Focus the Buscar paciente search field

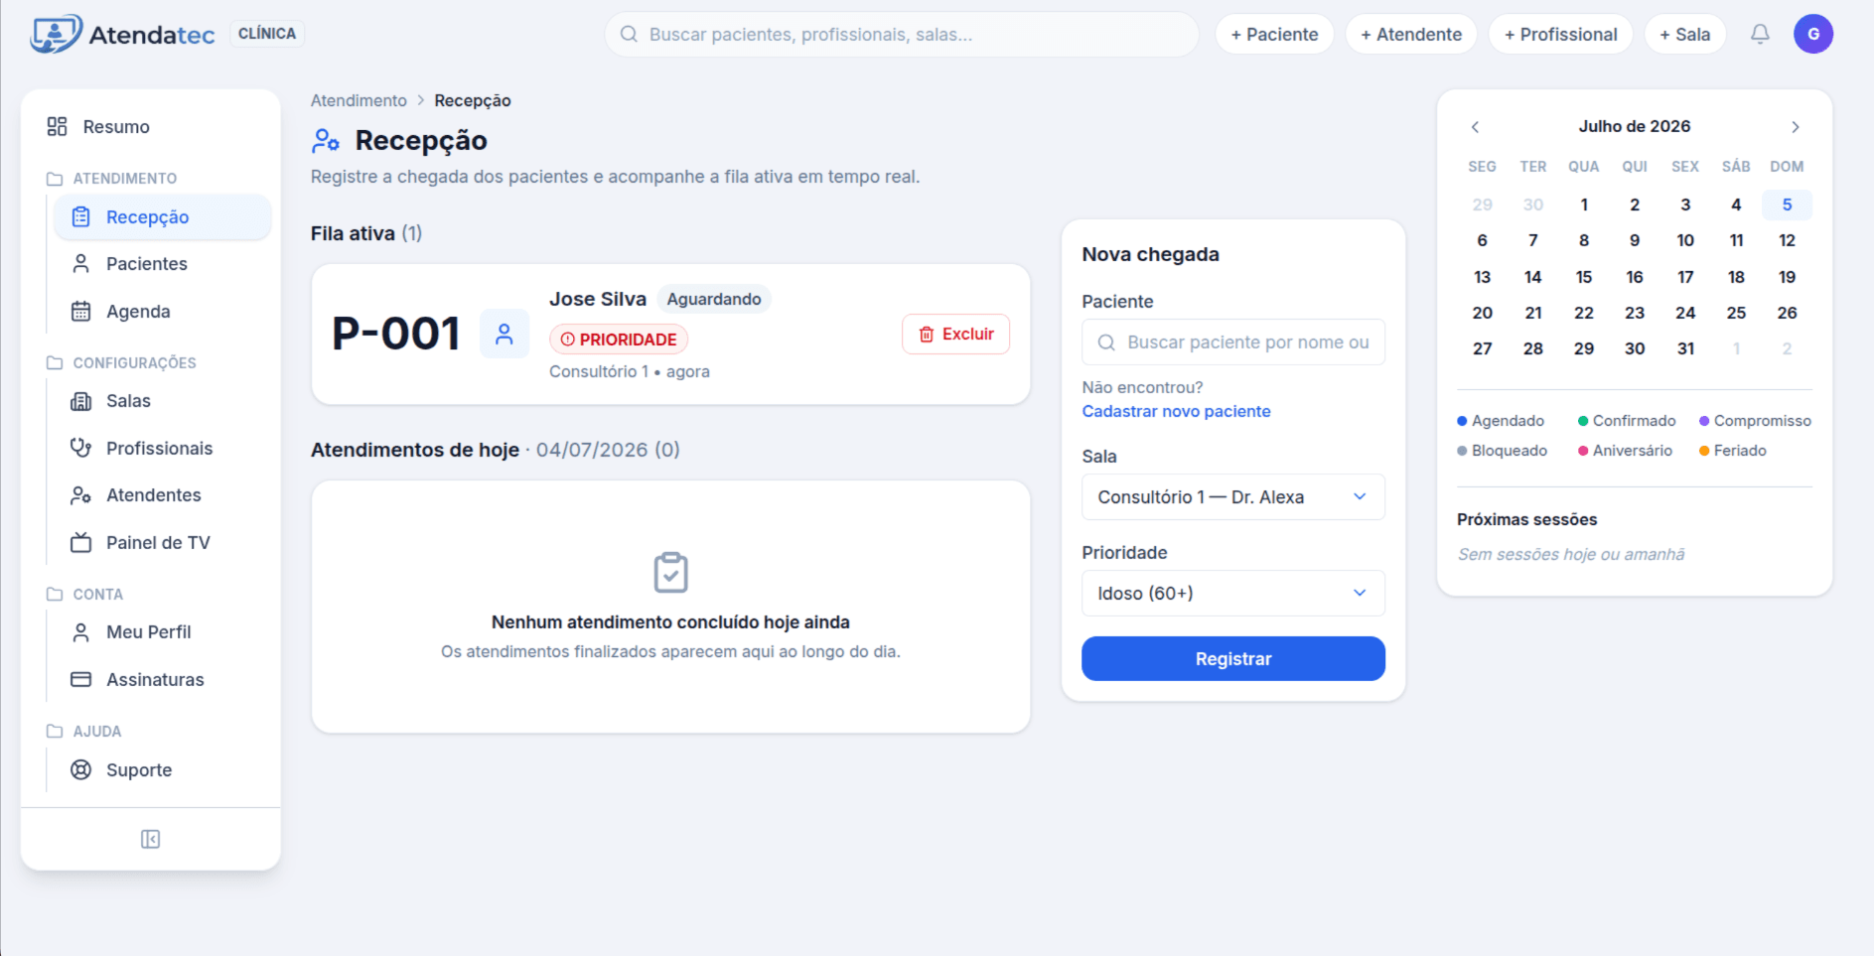pyautogui.click(x=1232, y=342)
